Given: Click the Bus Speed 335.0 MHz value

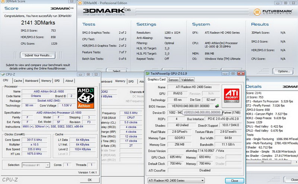Looking at the screenshot, I should click(34, 149).
